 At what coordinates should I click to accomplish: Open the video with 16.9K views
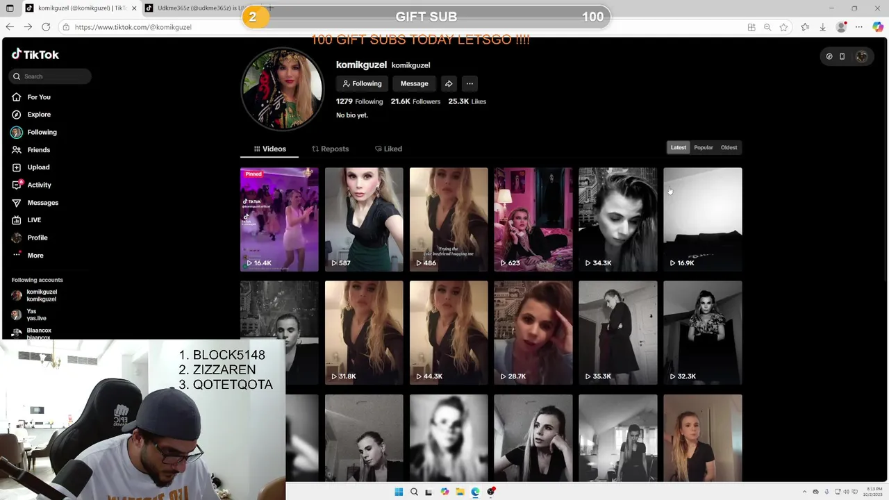click(x=703, y=219)
